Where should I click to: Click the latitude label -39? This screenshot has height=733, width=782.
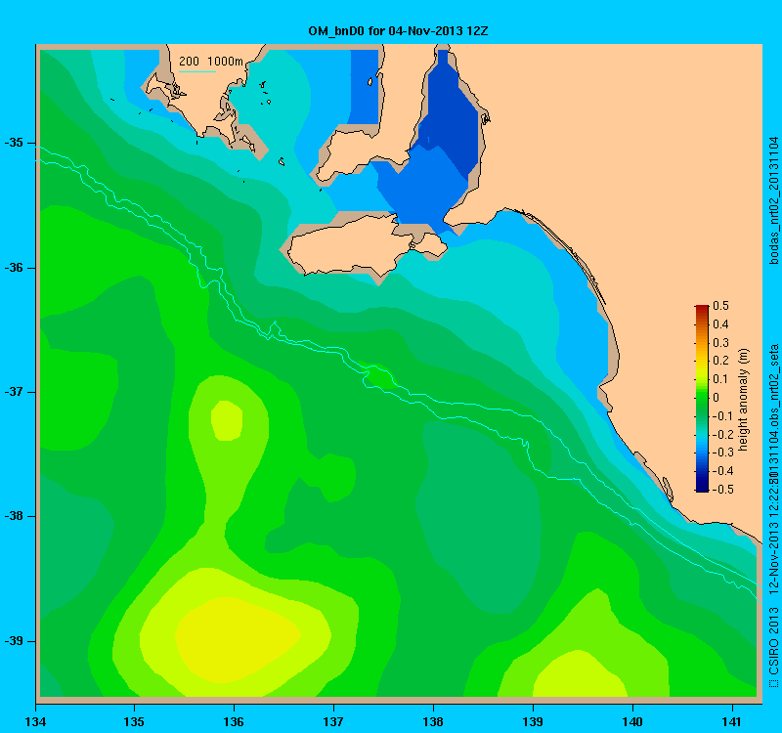coord(14,641)
